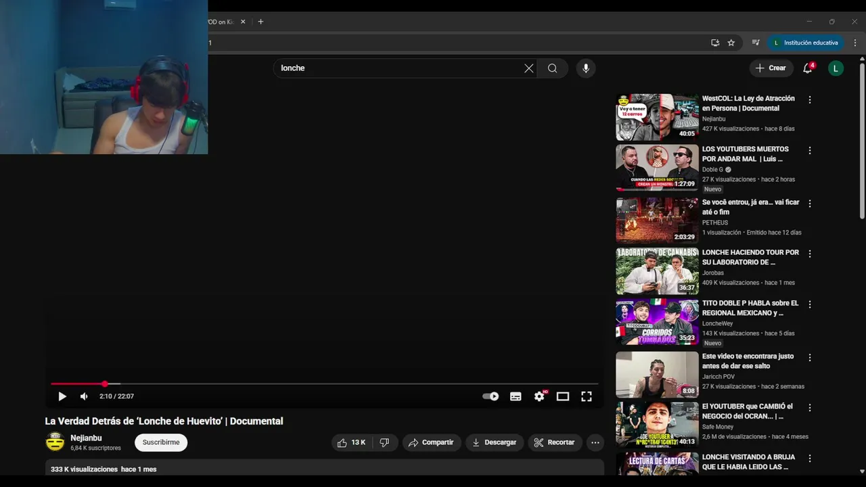This screenshot has width=866, height=487.
Task: Start voice search with microphone
Action: coord(586,68)
